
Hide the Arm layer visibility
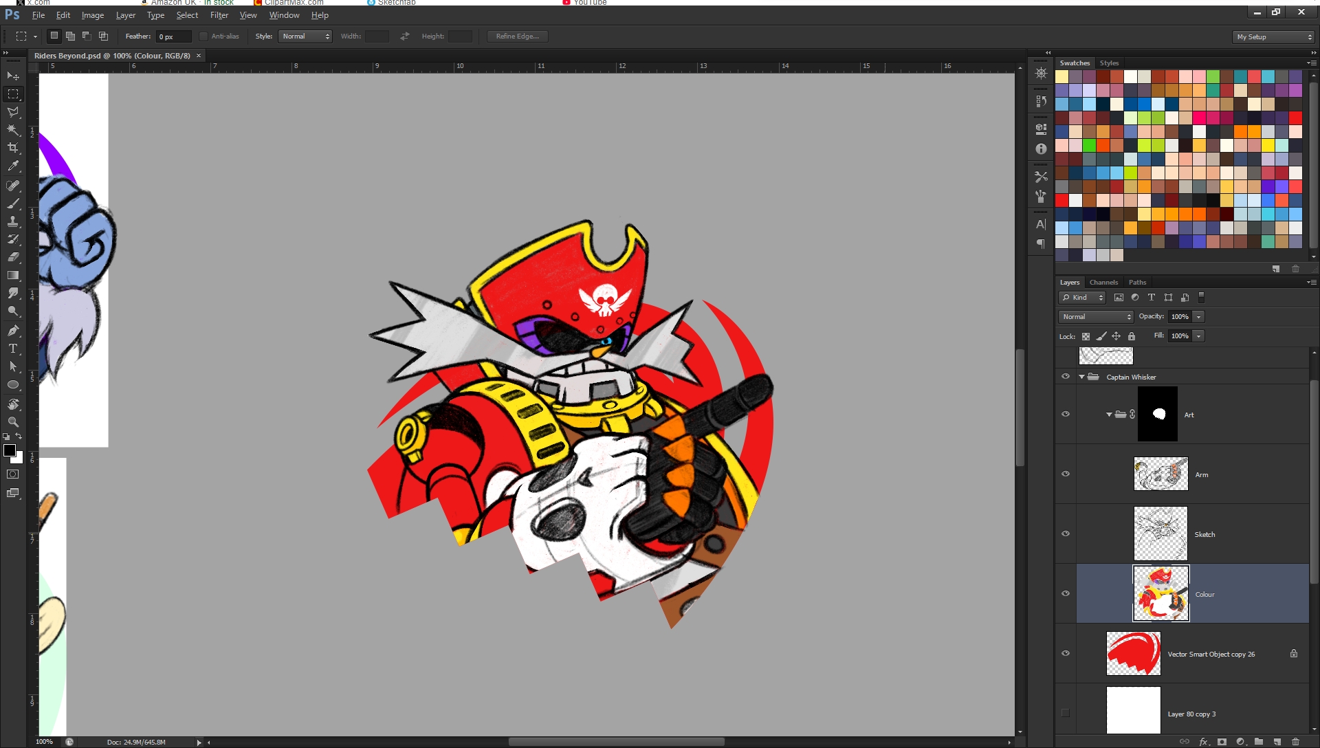click(x=1066, y=474)
